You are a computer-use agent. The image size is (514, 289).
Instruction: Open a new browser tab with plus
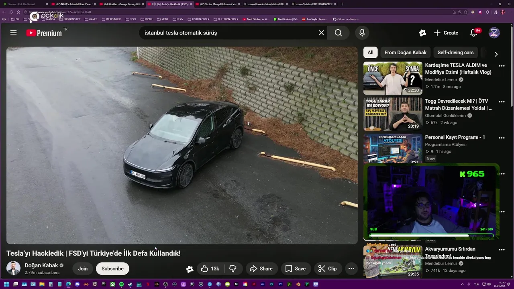(342, 4)
